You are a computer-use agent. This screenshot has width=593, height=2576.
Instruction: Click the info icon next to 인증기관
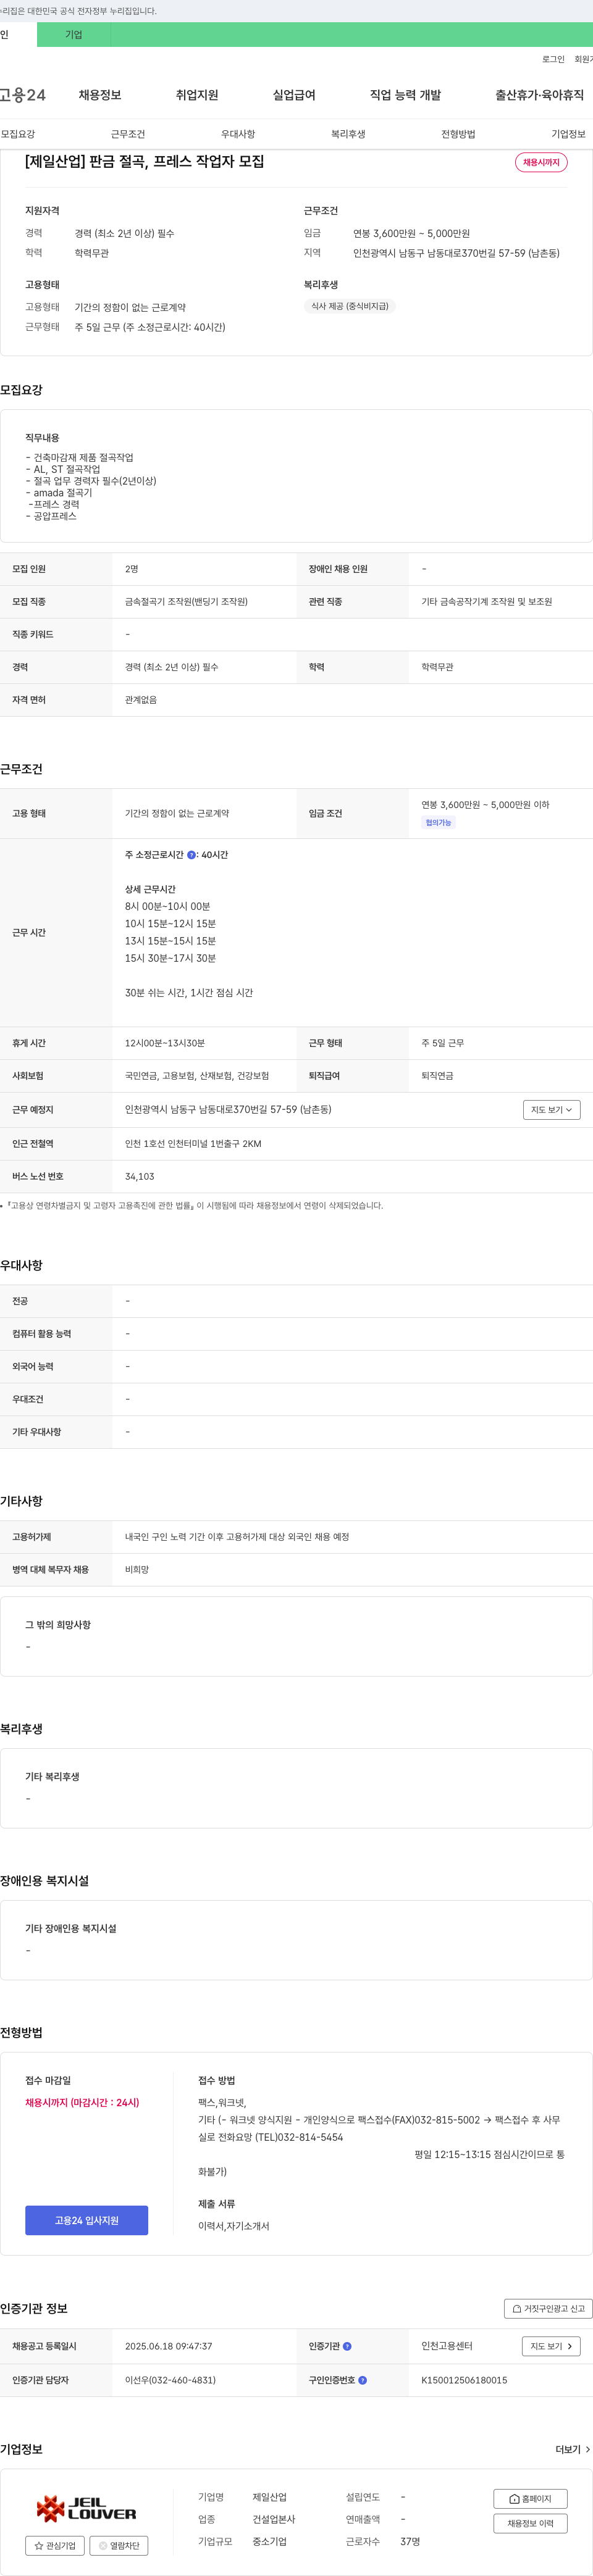click(347, 2346)
